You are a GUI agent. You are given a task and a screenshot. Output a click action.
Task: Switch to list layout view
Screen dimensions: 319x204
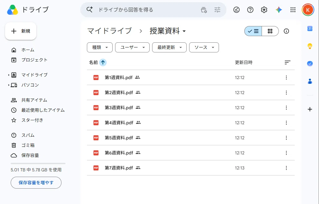pyautogui.click(x=253, y=31)
